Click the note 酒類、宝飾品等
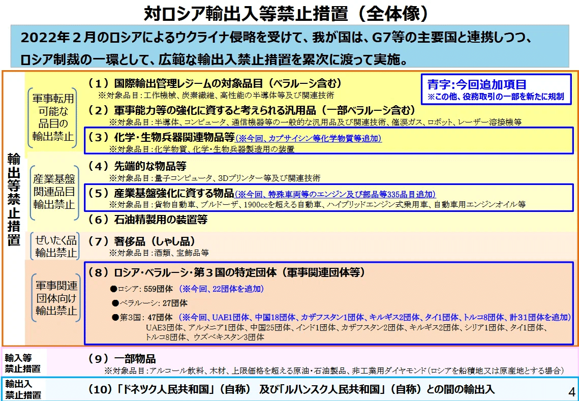579x401 pixels. [159, 253]
